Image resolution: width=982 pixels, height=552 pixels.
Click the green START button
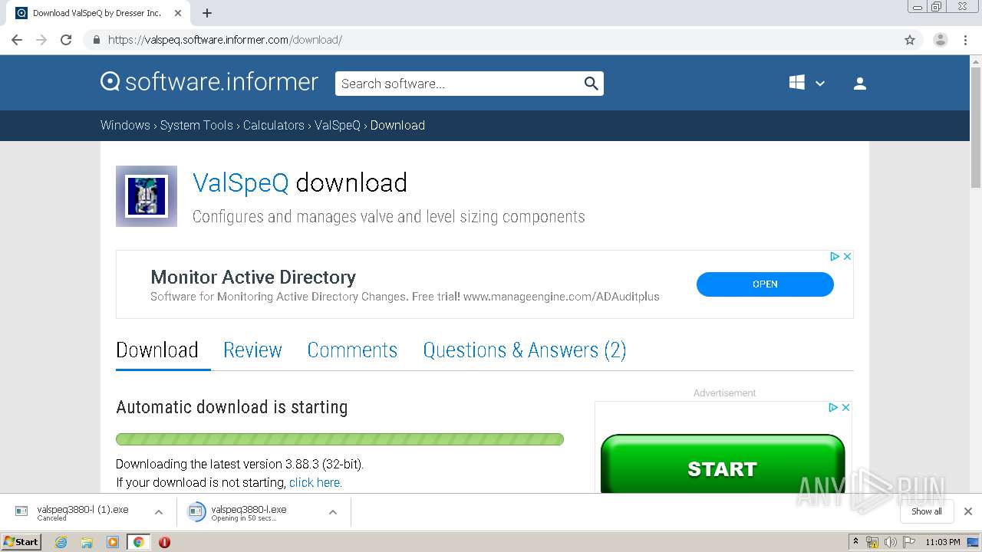coord(723,465)
